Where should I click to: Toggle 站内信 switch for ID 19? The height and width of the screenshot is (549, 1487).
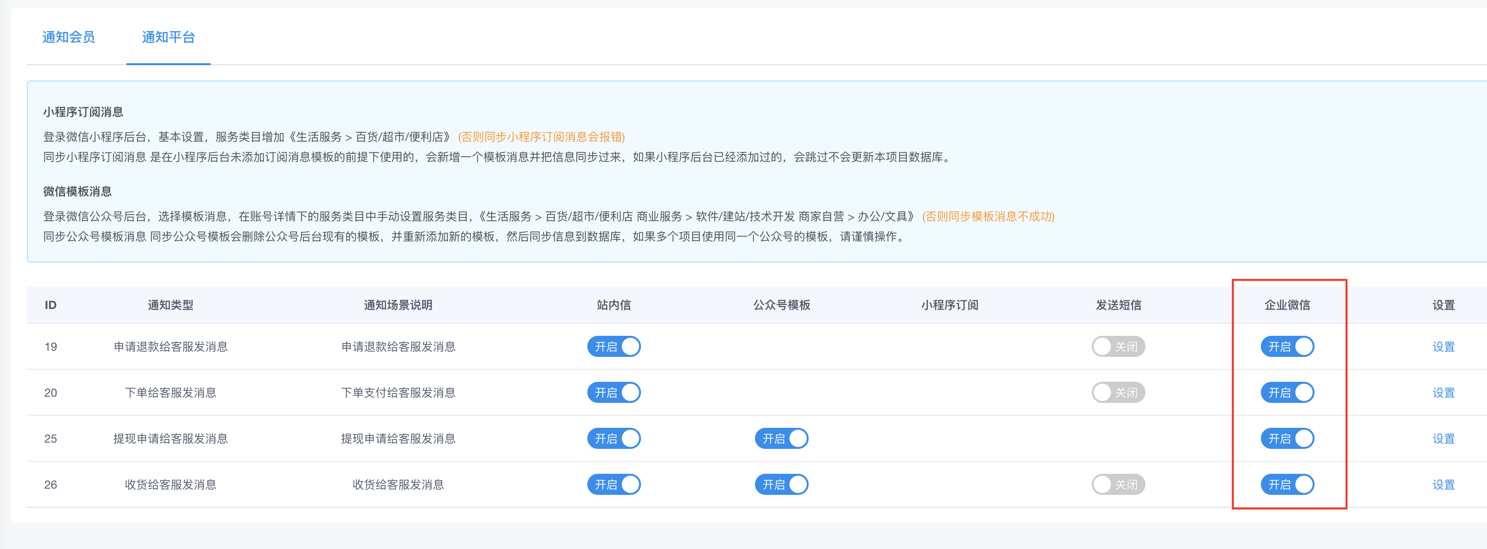coord(614,346)
